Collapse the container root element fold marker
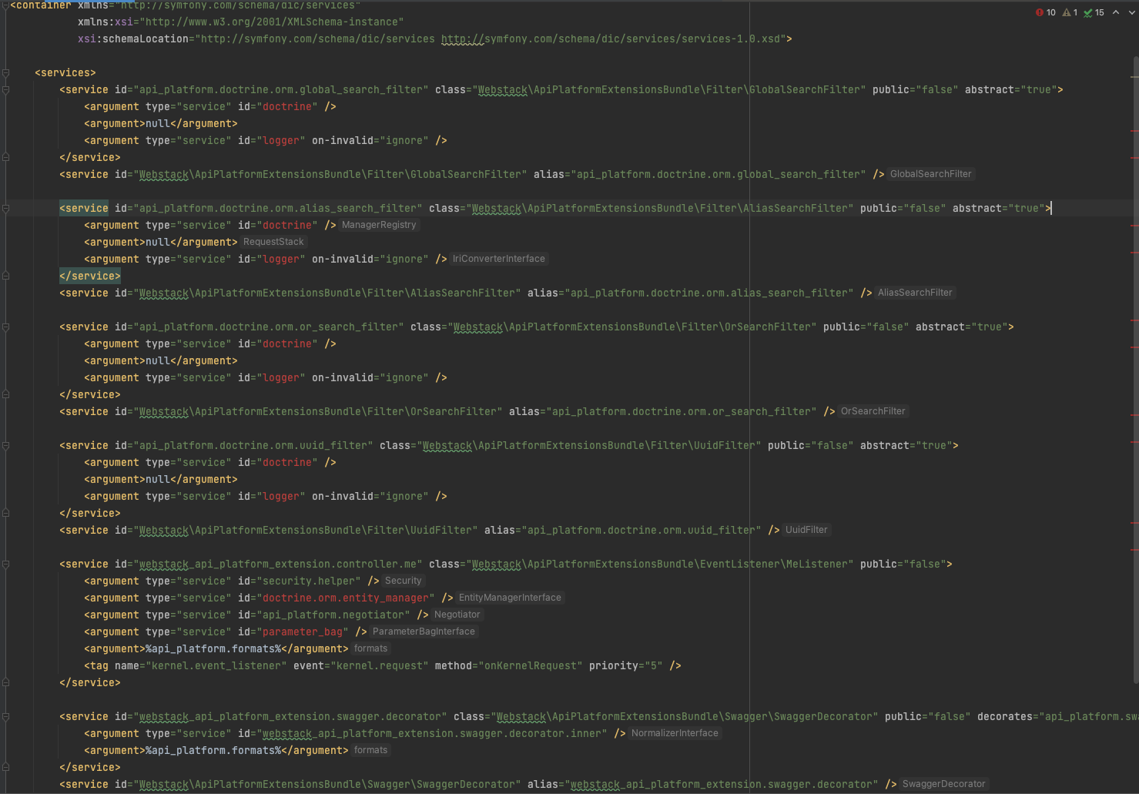1139x794 pixels. click(x=5, y=5)
